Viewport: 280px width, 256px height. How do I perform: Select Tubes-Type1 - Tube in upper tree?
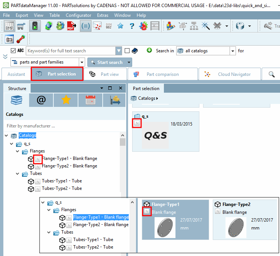tap(62, 181)
